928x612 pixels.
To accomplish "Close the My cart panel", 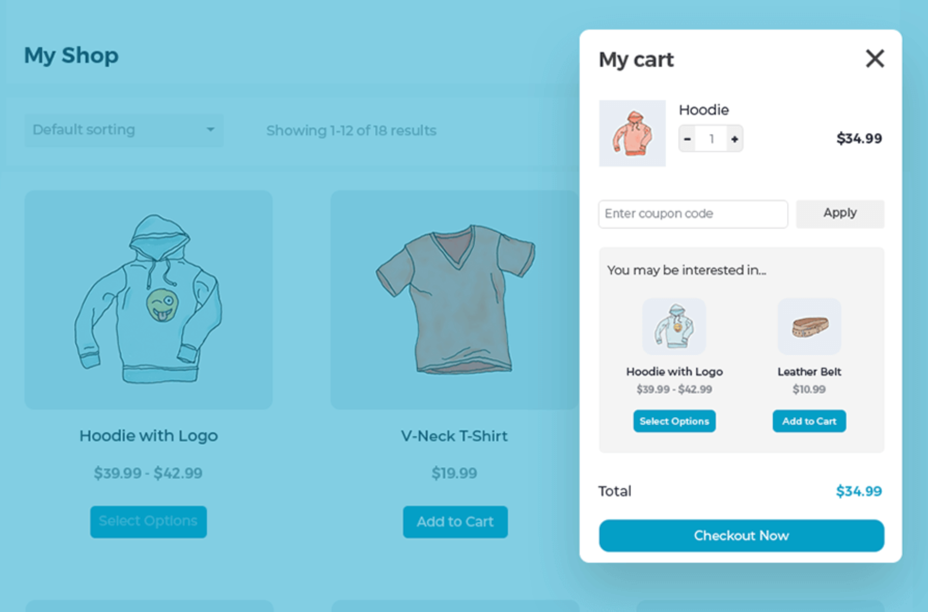I will coord(875,59).
